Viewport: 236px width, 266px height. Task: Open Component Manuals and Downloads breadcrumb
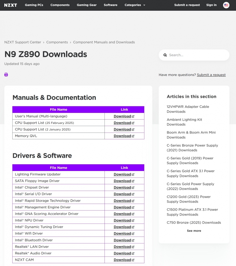click(104, 42)
